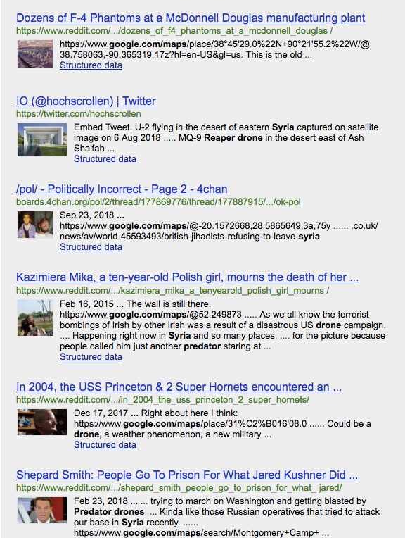Open Structured data under the 4chan result
Screen dimensions: 405x538
coord(91,246)
